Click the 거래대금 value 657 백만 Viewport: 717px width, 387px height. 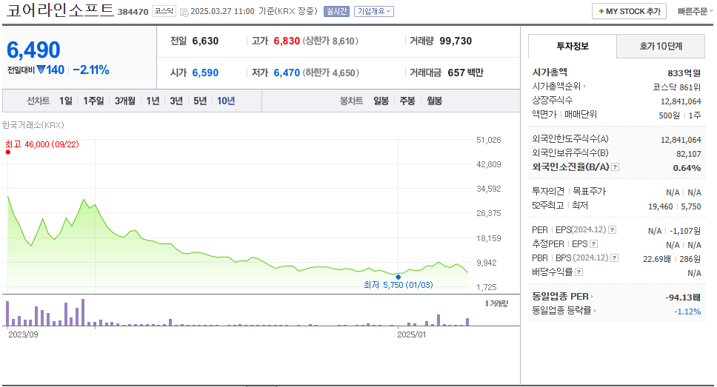point(465,73)
